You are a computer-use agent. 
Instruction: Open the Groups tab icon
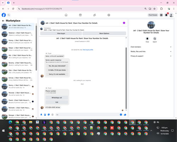109,15
